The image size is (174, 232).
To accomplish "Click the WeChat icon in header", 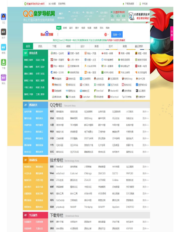I will pyautogui.click(x=112, y=16).
